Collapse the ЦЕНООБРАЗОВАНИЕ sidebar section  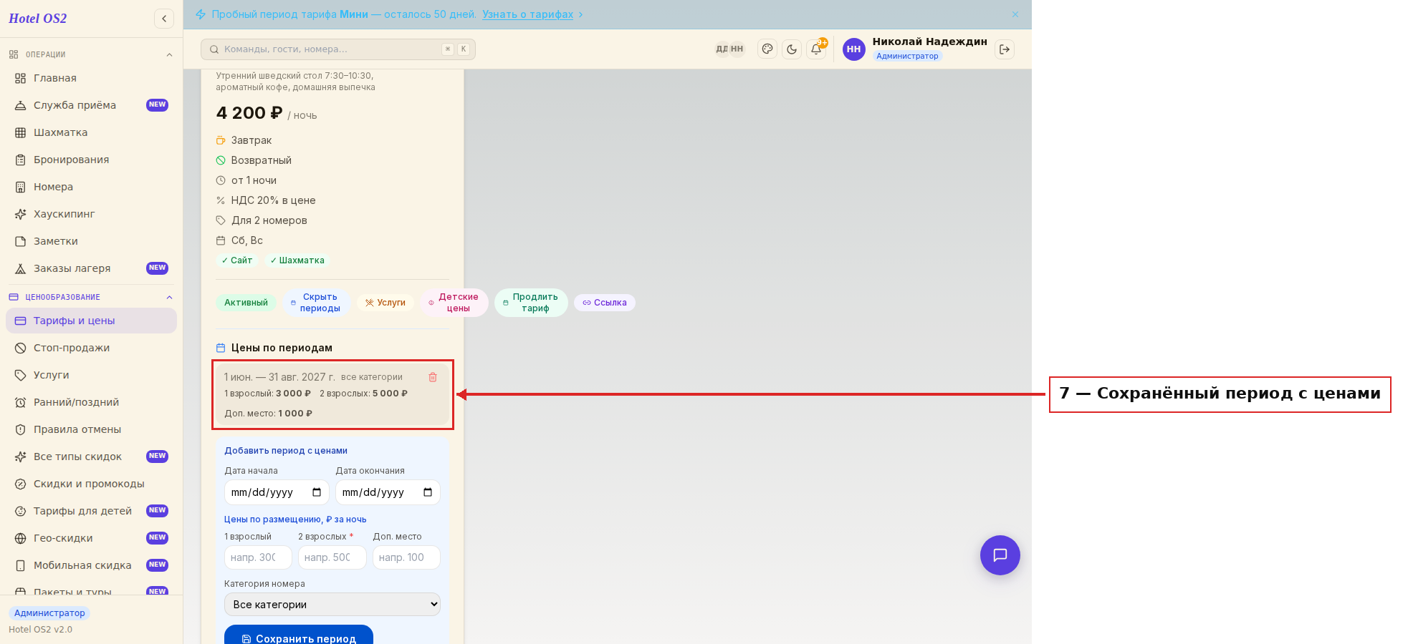[x=169, y=297]
